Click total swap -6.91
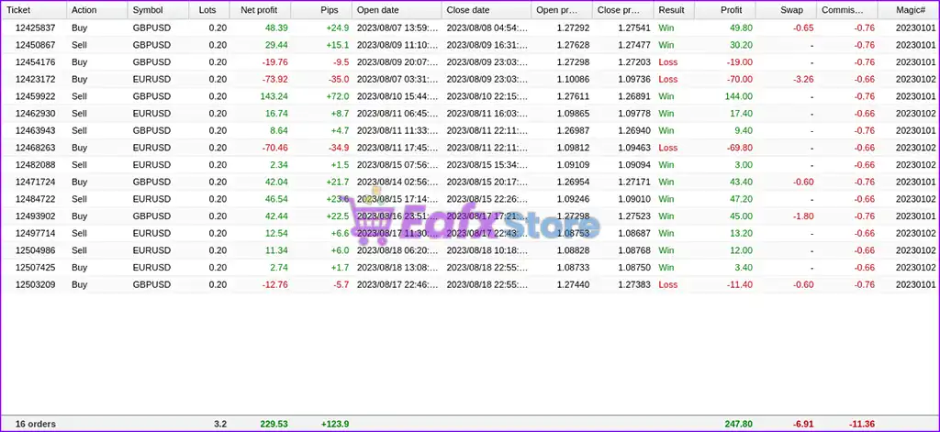The height and width of the screenshot is (432, 940). point(802,424)
